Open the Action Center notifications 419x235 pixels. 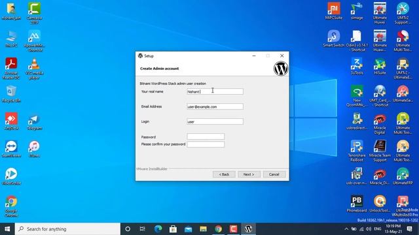[409, 229]
